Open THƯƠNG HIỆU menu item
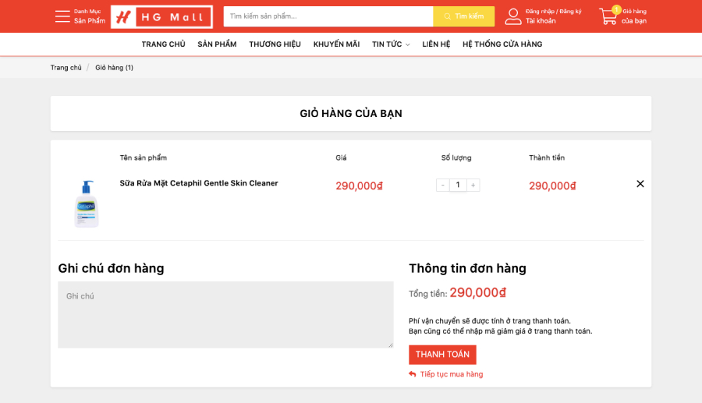This screenshot has height=403, width=702. tap(275, 44)
